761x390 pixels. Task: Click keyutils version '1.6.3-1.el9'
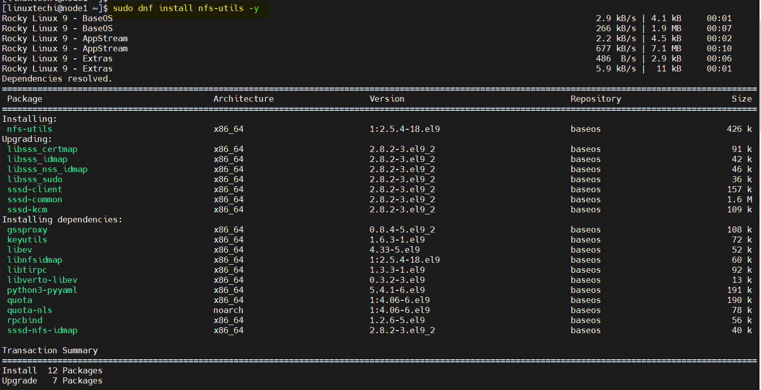point(397,240)
